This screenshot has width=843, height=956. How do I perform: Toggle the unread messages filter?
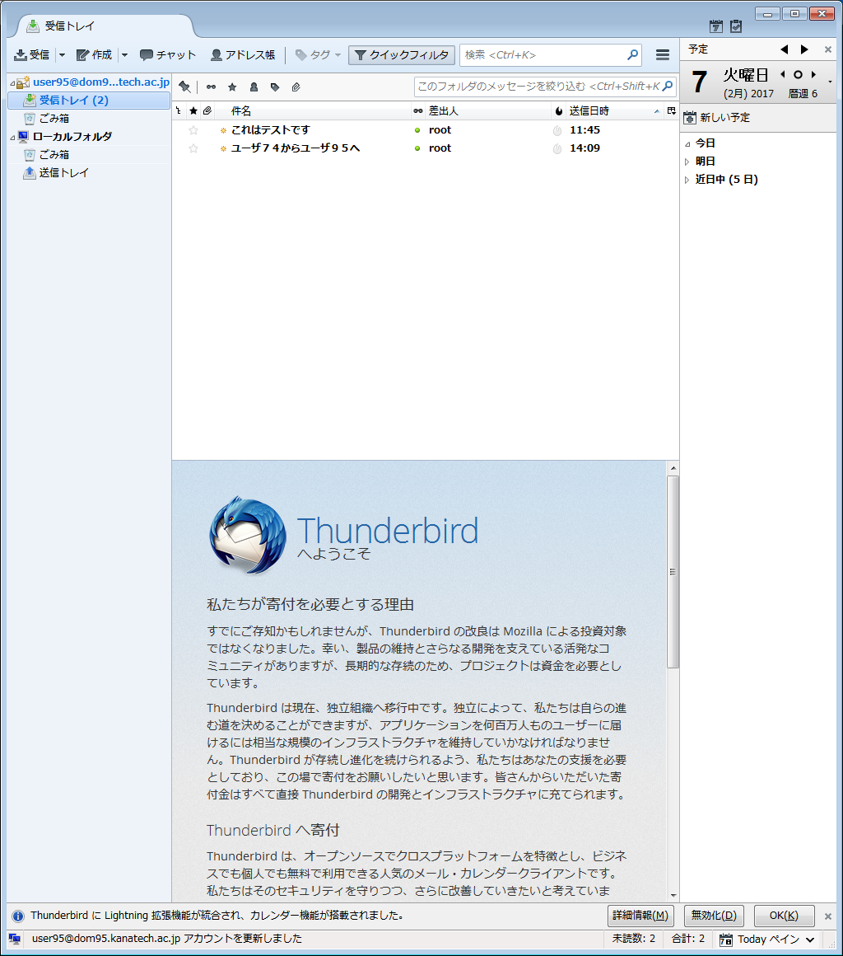click(x=211, y=87)
